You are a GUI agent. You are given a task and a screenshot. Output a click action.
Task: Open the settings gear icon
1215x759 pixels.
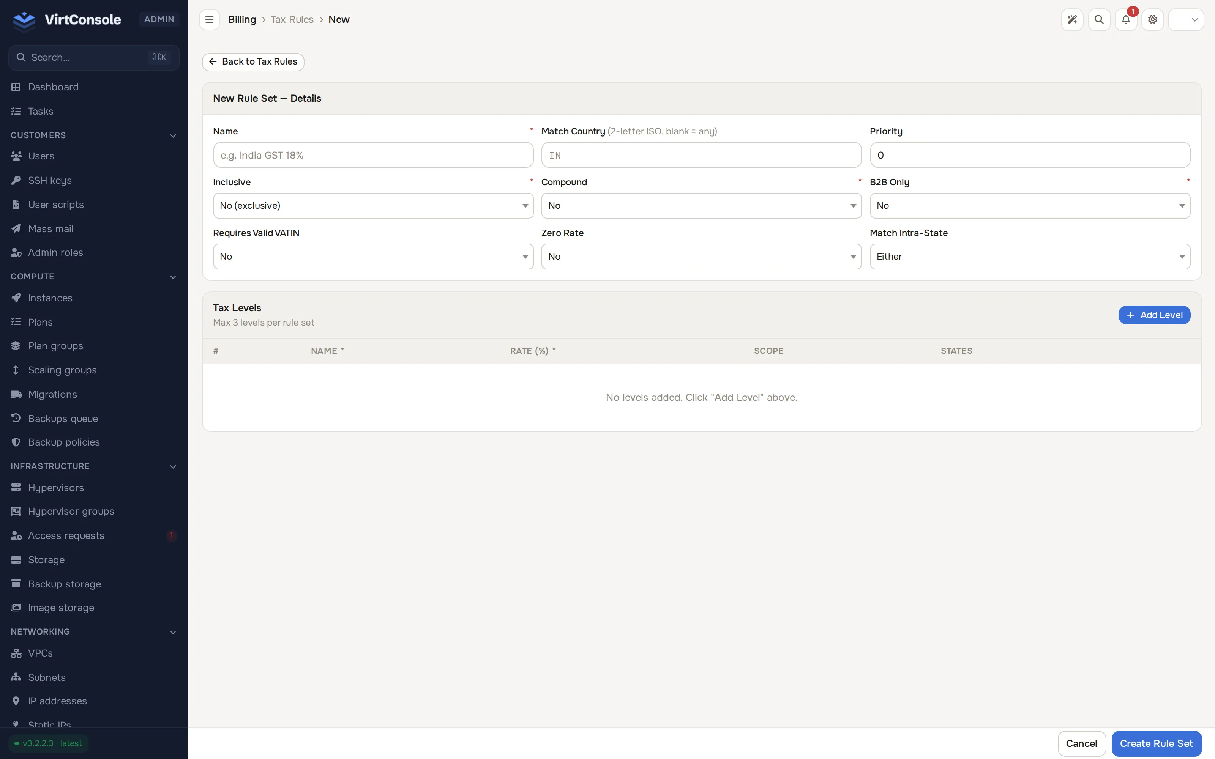(x=1153, y=20)
